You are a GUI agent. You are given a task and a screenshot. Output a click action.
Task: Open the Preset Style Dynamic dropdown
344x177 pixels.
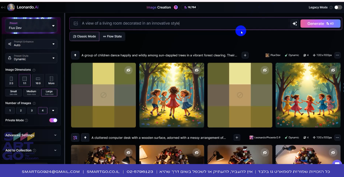click(x=31, y=58)
